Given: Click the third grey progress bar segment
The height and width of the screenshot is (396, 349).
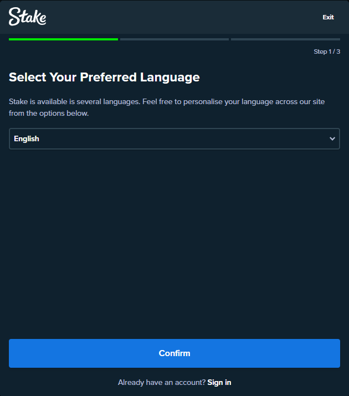Looking at the screenshot, I should click(285, 39).
